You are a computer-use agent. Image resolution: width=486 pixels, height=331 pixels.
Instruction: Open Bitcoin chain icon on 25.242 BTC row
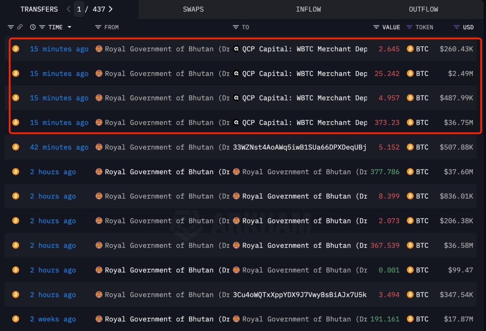tap(16, 73)
